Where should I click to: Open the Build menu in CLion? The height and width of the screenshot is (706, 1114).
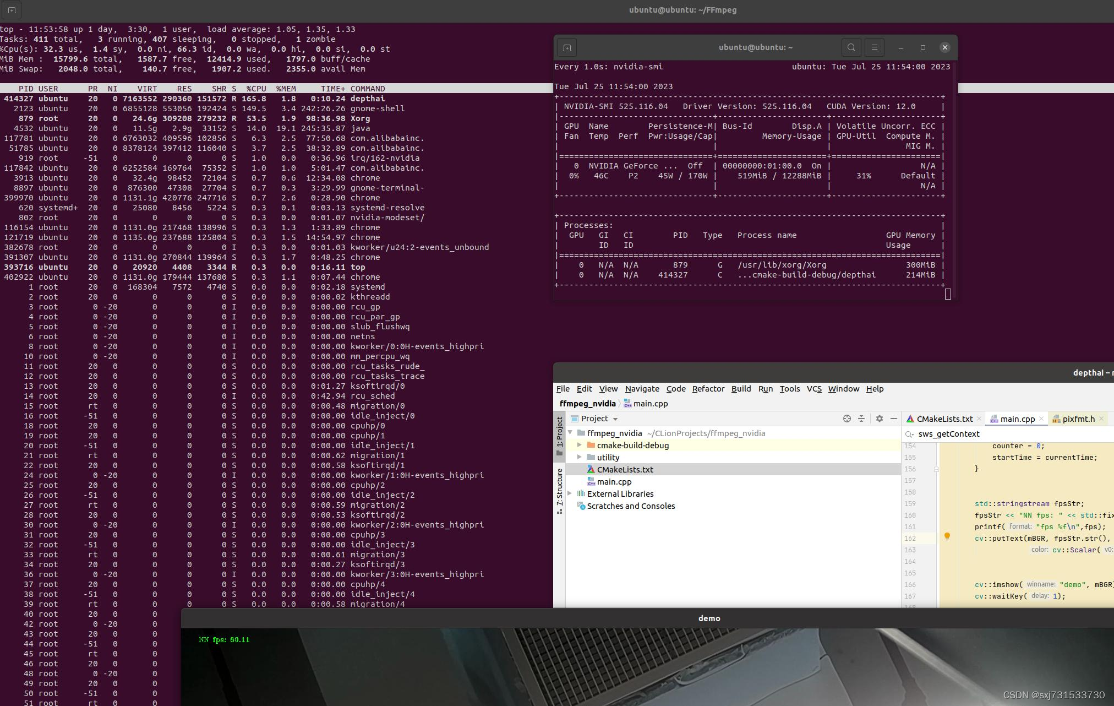[741, 389]
